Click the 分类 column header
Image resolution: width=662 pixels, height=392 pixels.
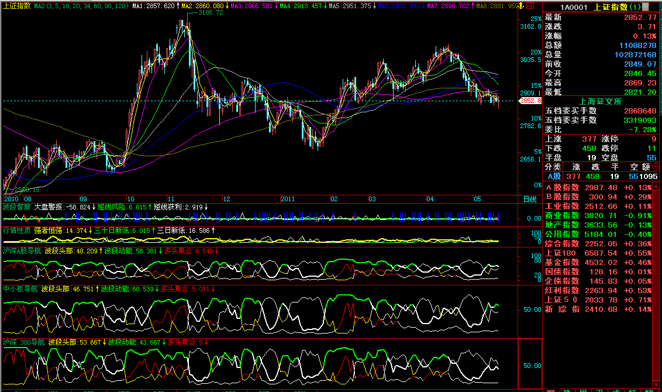click(x=553, y=167)
